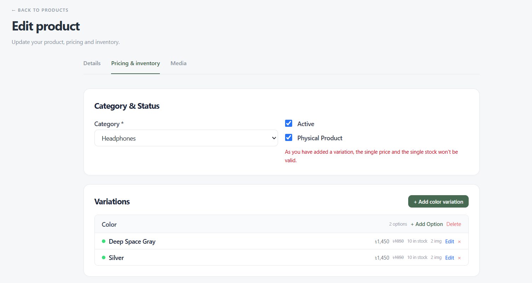Viewport: 532px width, 283px height.
Task: Click the Category & Status heading
Action: [127, 106]
